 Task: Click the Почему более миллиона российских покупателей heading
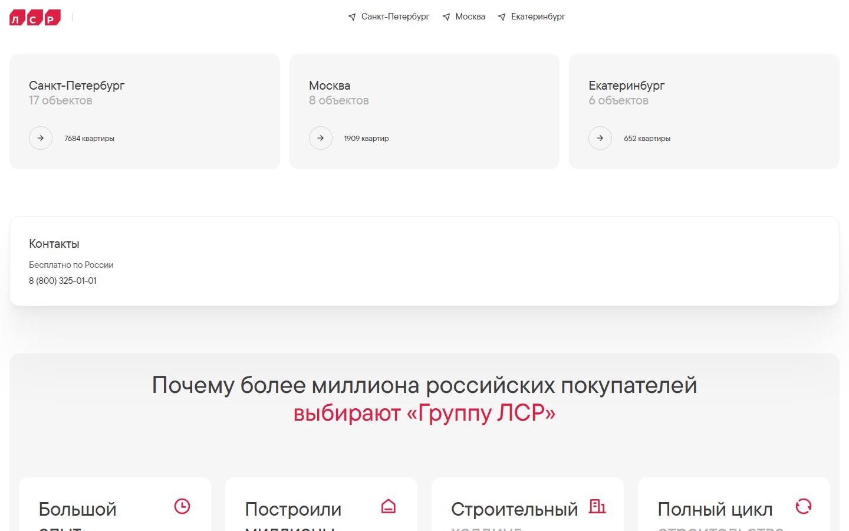424,385
